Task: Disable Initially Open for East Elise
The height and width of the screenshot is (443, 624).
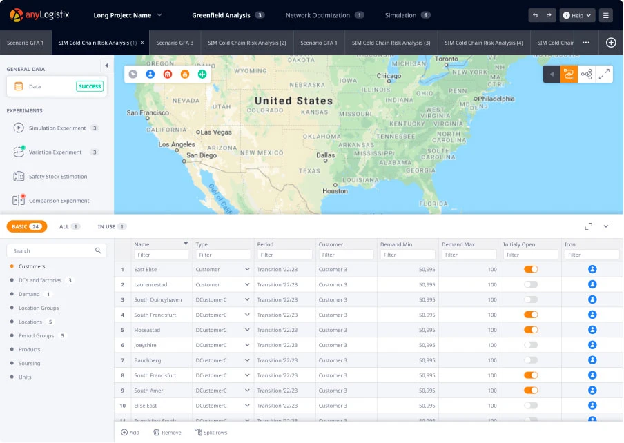Action: click(x=532, y=268)
